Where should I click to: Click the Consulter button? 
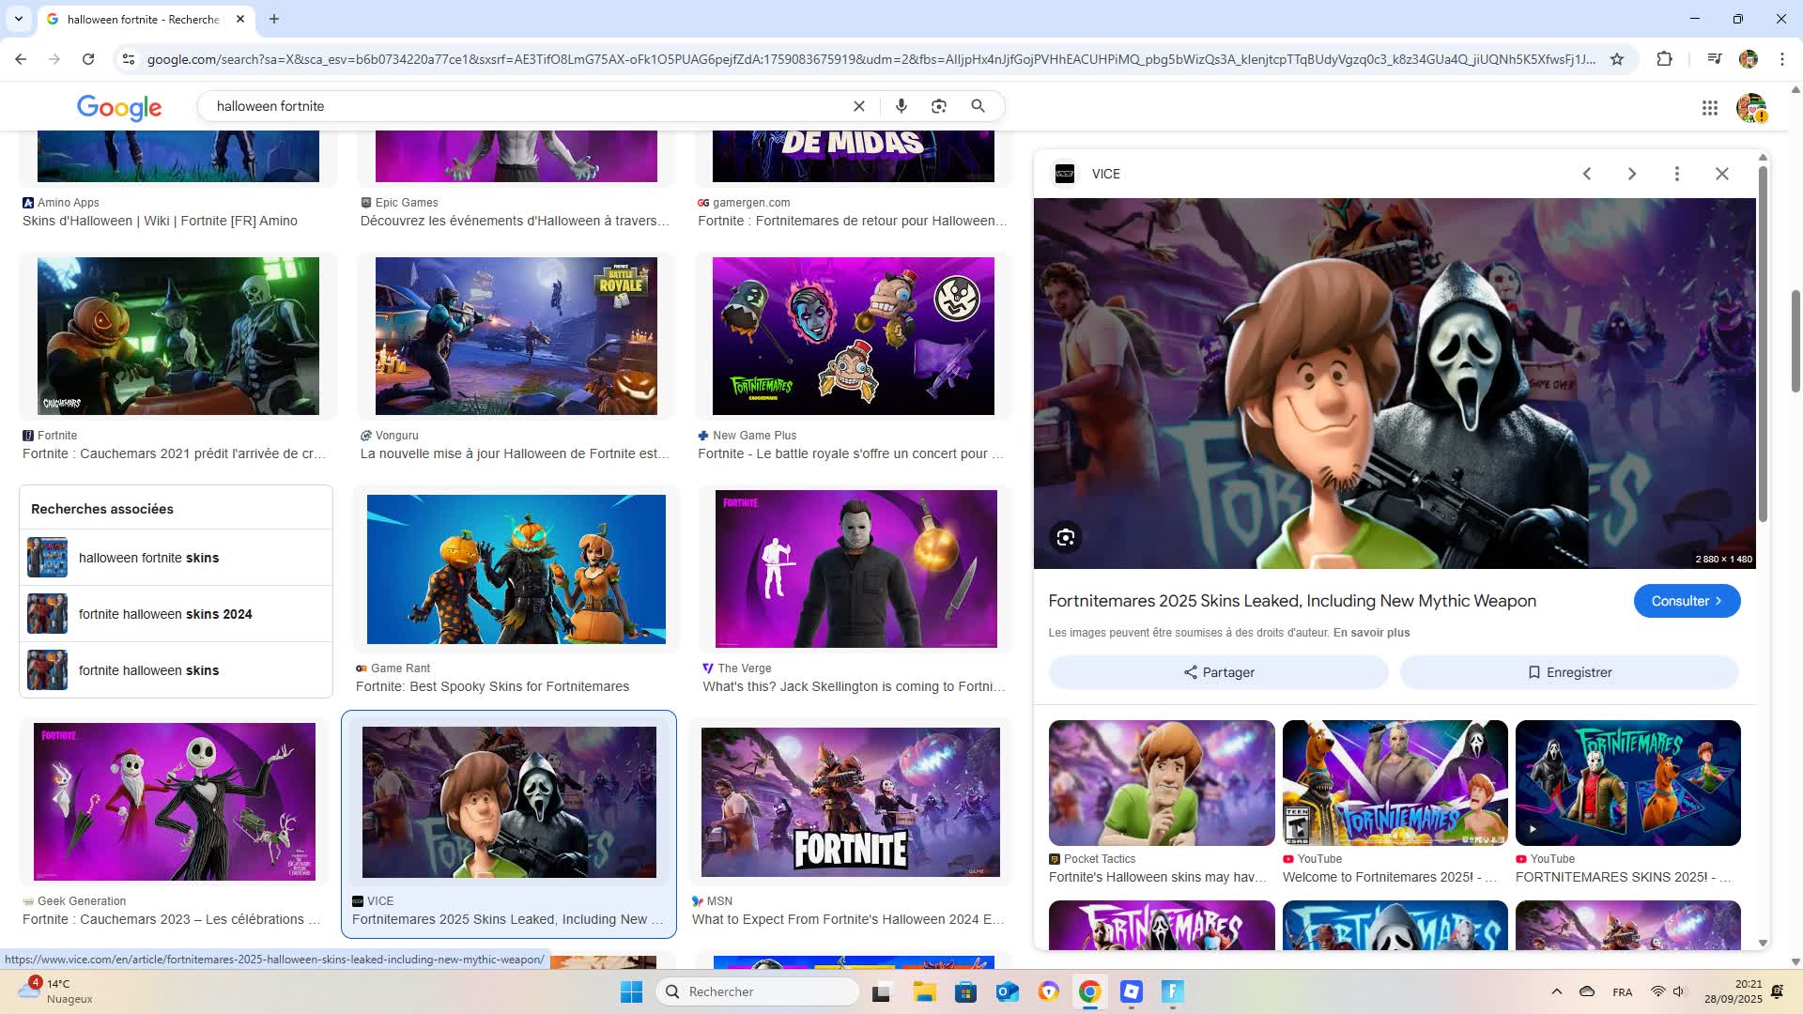tap(1686, 601)
